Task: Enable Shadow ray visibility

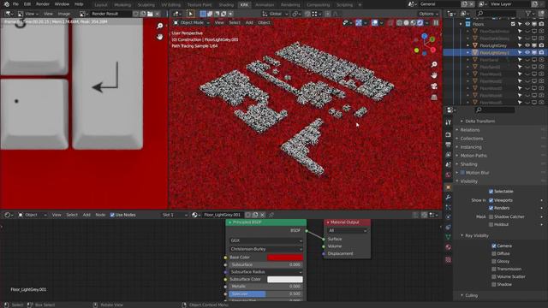Action: [x=494, y=284]
